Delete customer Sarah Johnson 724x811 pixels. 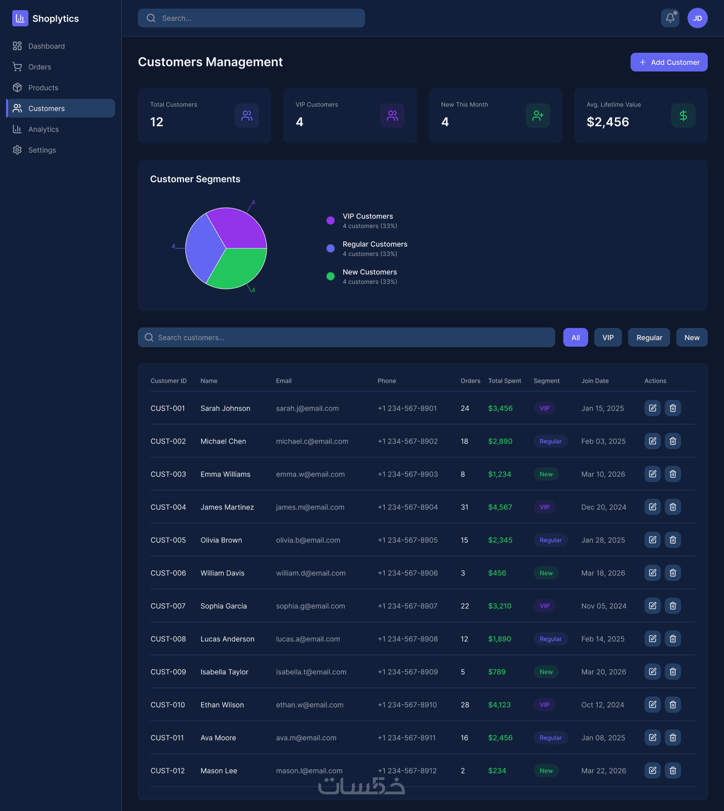[x=673, y=408]
